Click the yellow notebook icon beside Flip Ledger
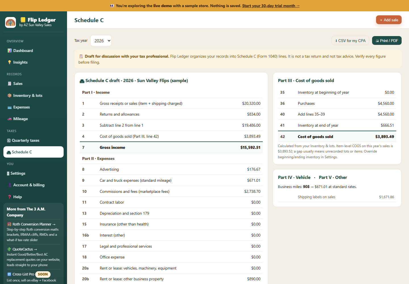This screenshot has height=284, width=409. pyautogui.click(x=23, y=20)
